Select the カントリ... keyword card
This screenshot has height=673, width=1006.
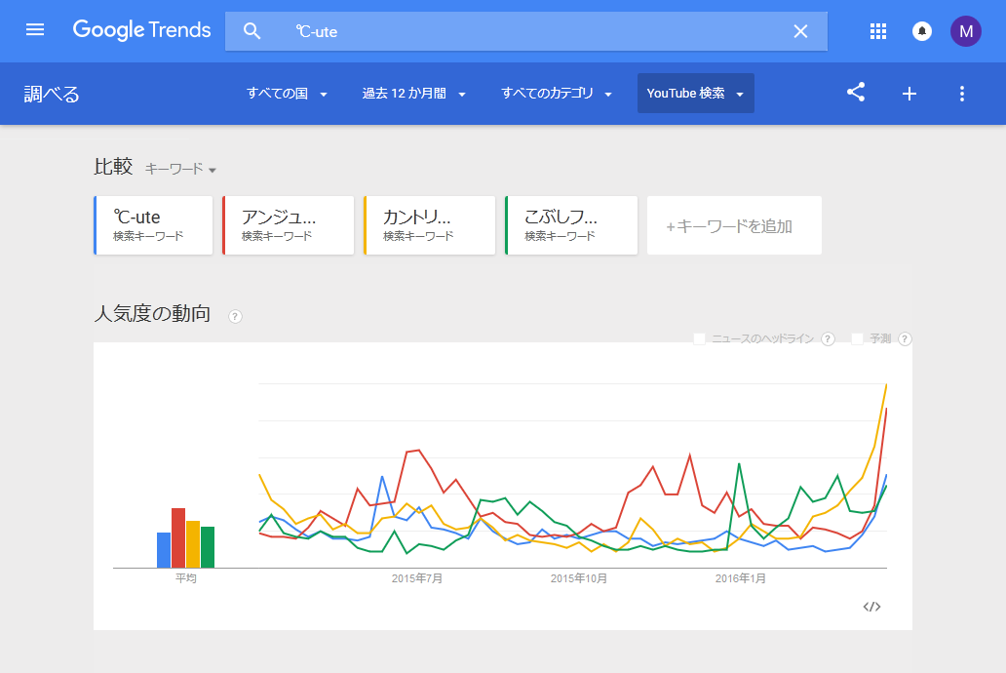(429, 225)
